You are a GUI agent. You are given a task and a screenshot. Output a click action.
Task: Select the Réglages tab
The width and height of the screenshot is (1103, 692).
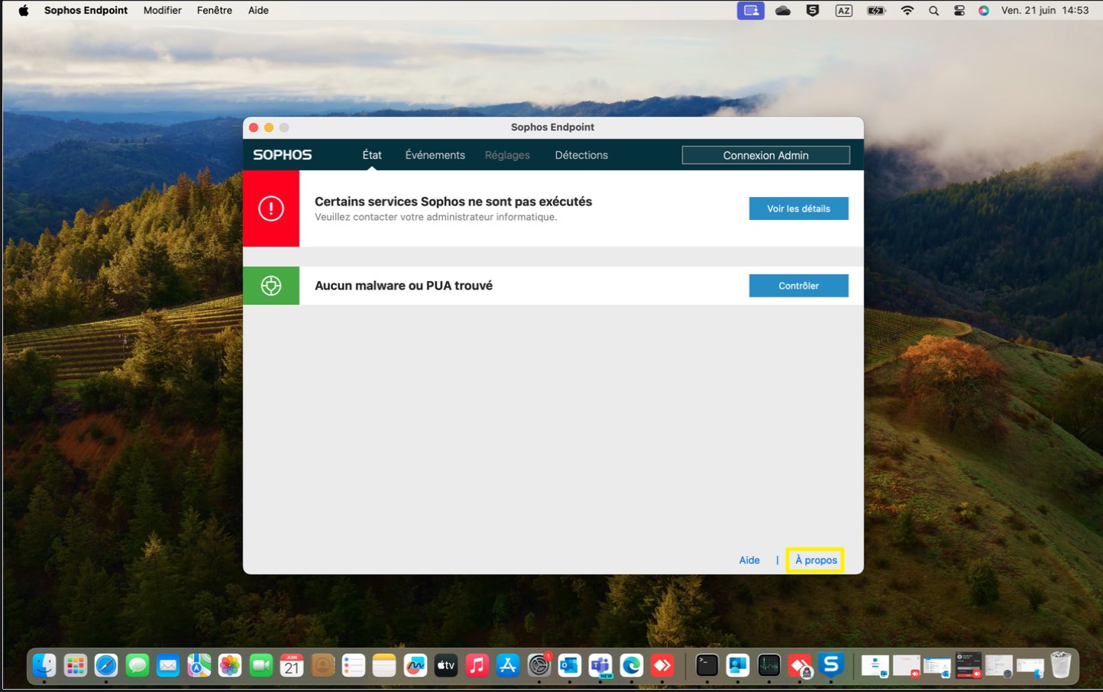click(x=507, y=155)
